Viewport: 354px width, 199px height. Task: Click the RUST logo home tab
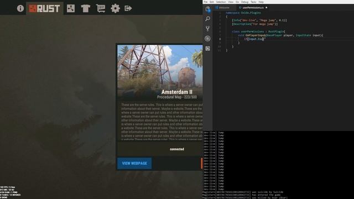tap(44, 8)
